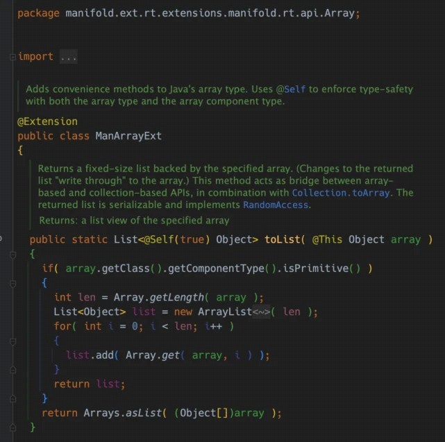The height and width of the screenshot is (442, 445).
Task: Follow the Collection.toArray link in the doc
Action: [x=341, y=193]
